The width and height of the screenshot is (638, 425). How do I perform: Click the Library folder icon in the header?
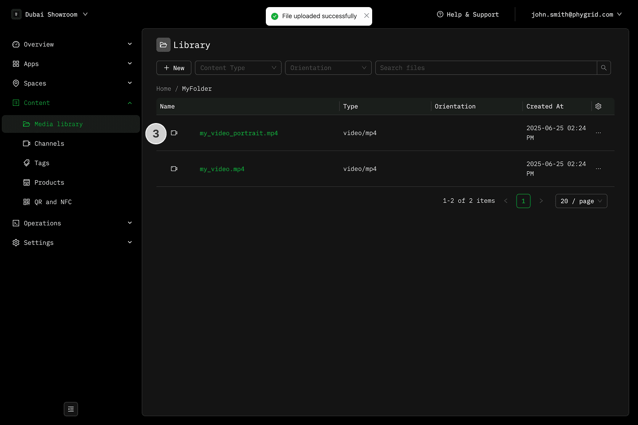coord(163,45)
